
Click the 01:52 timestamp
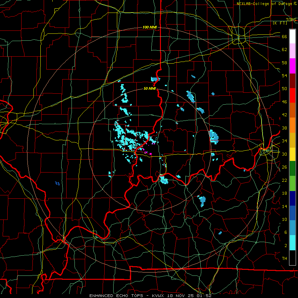click(204, 296)
